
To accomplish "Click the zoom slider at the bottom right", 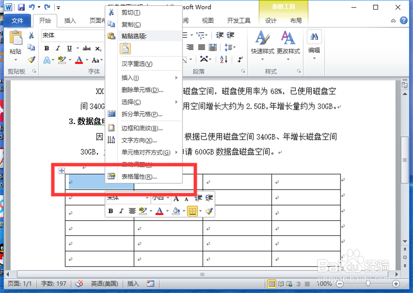I will [368, 284].
